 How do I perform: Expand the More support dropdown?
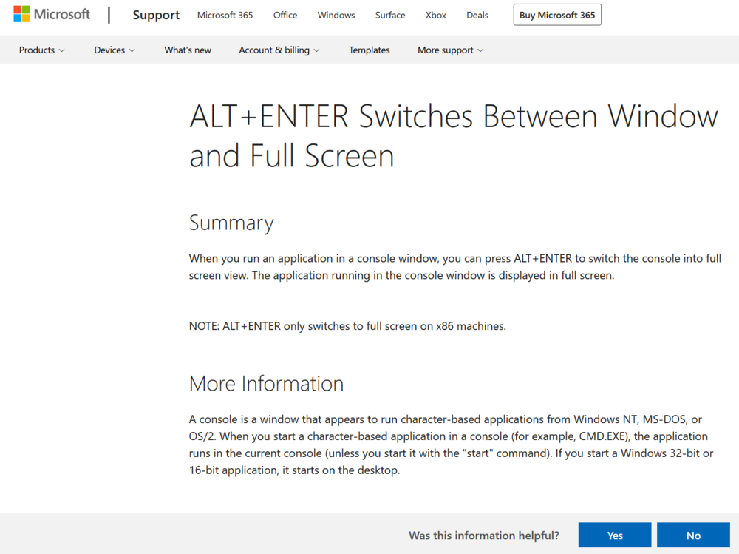tap(451, 50)
